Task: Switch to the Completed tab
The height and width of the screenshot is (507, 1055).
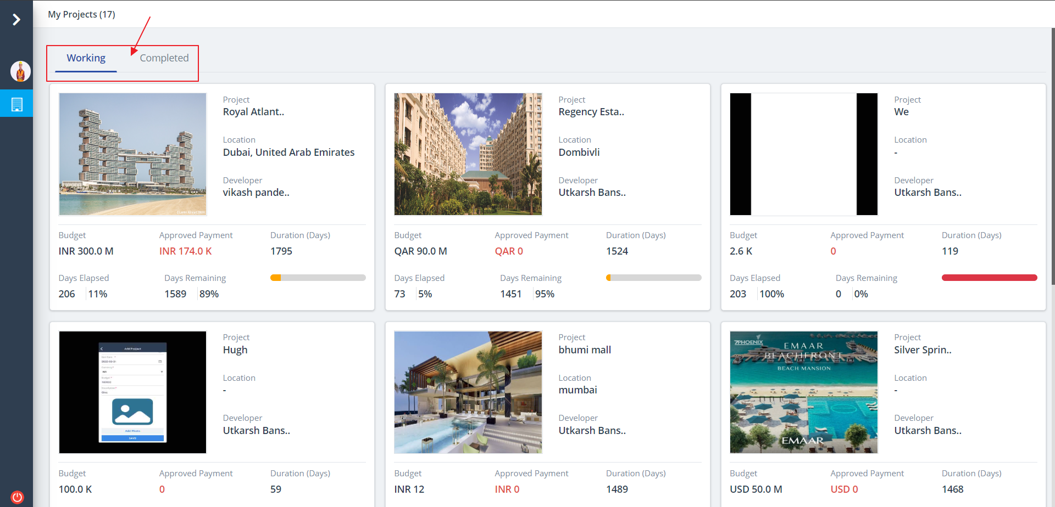Action: (x=164, y=58)
